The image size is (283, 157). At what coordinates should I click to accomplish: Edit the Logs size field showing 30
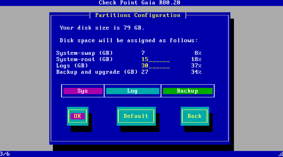156,66
